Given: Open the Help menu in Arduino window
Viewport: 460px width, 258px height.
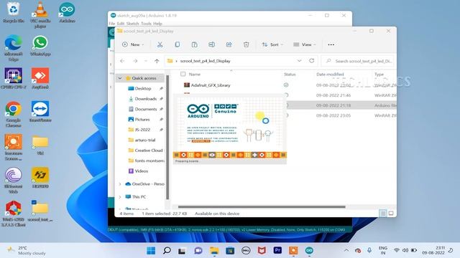Looking at the screenshot, I should [157, 24].
